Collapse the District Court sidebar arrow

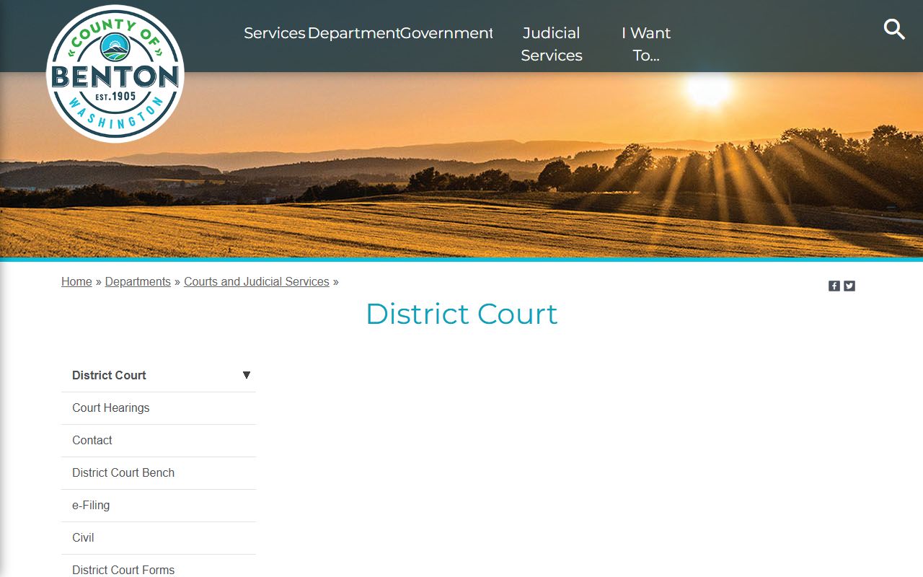pos(247,375)
